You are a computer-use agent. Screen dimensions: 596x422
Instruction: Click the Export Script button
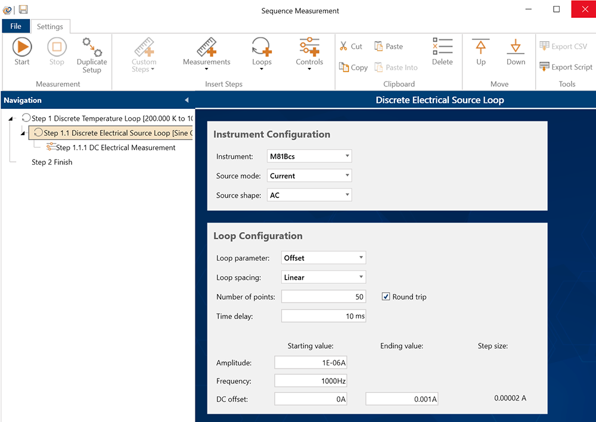(566, 67)
